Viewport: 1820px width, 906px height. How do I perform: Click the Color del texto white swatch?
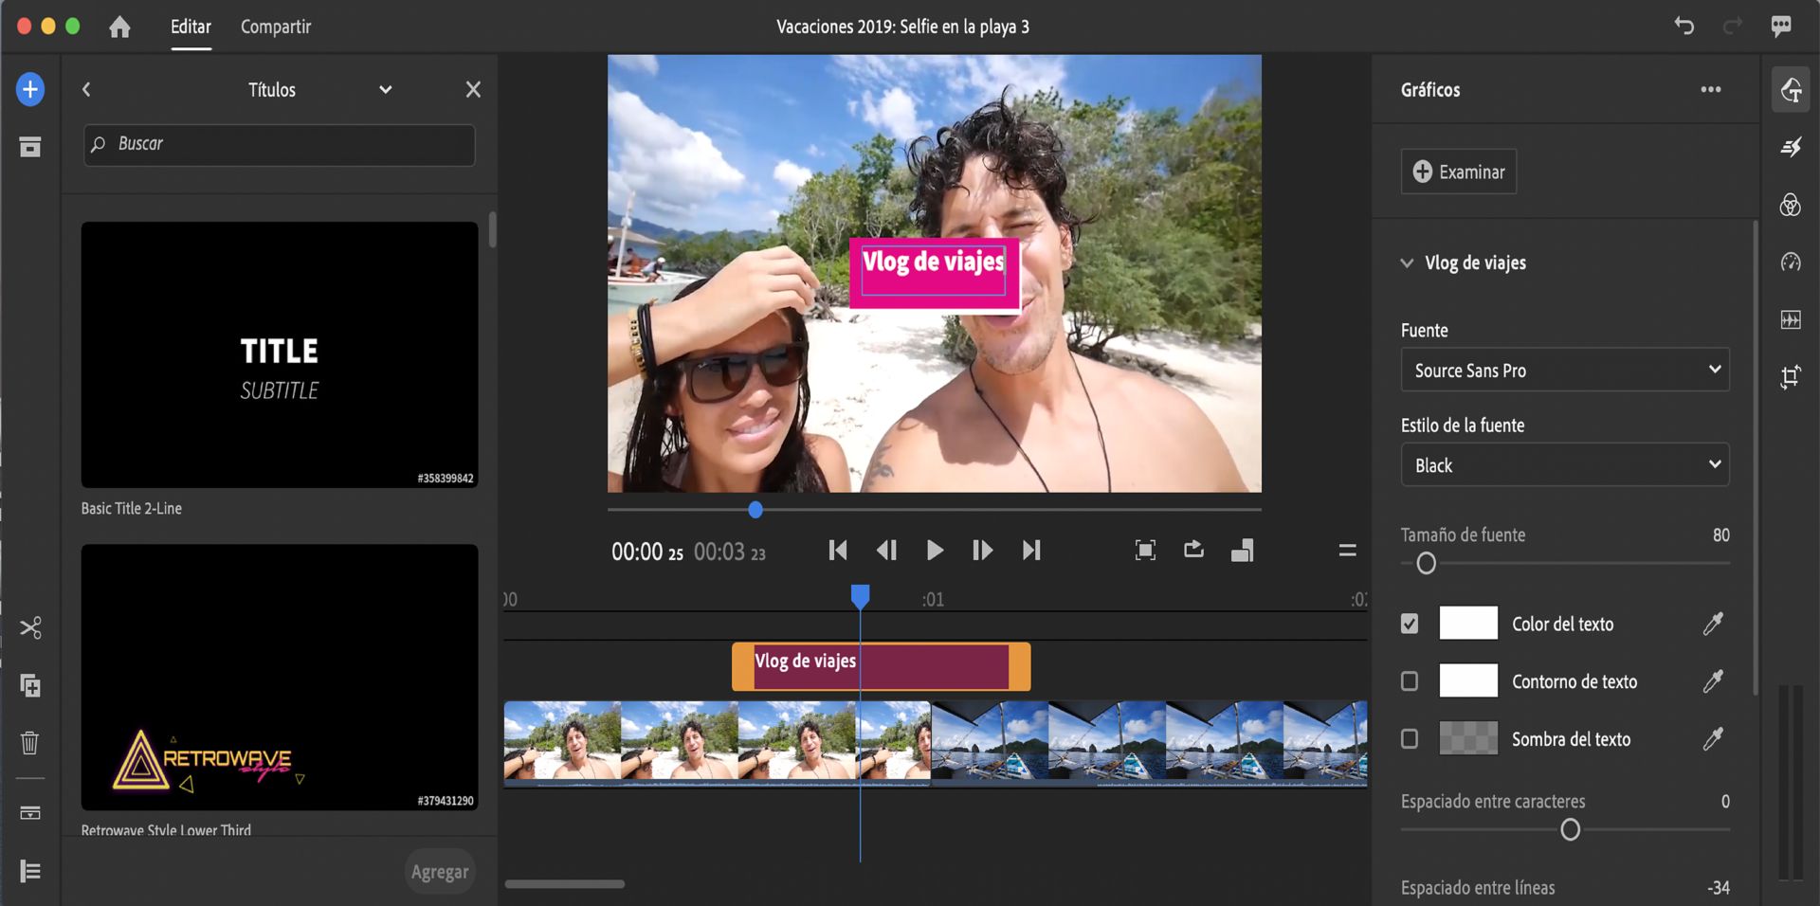[1468, 623]
